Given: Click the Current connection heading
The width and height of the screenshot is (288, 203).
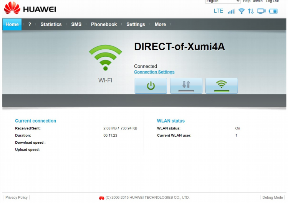Looking at the screenshot, I should click(x=35, y=121).
